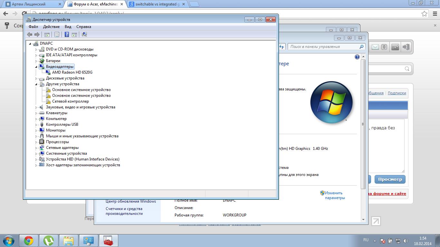The height and width of the screenshot is (247, 440).
Task: Click Изменить параметры link
Action: click(x=335, y=196)
